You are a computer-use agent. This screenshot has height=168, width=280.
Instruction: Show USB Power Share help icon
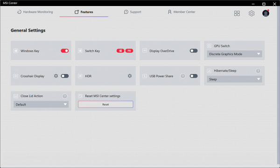click(x=182, y=76)
